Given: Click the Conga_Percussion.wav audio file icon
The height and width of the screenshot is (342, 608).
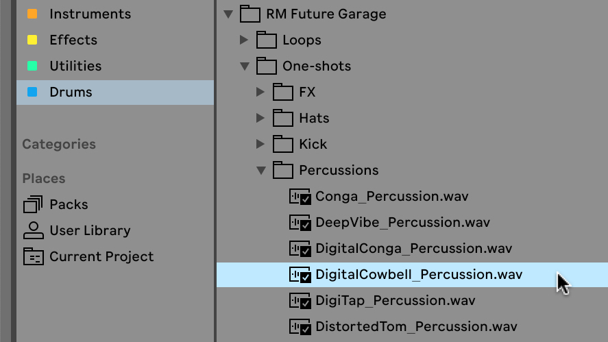Looking at the screenshot, I should tap(300, 197).
